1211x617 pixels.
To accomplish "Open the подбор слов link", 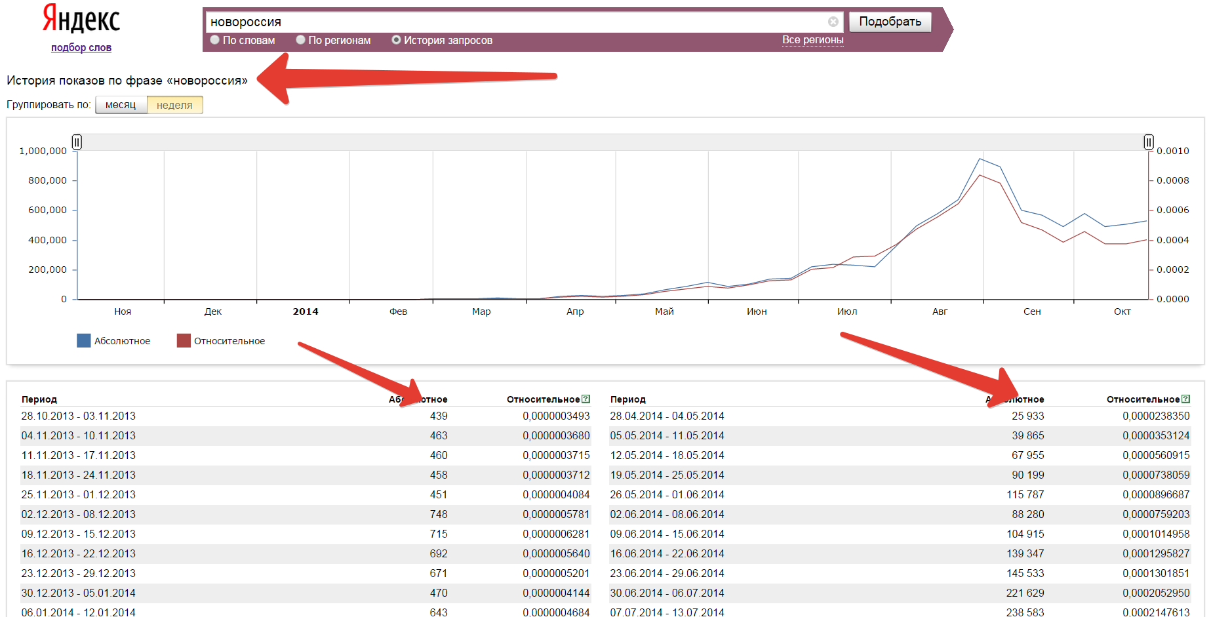I will (x=81, y=48).
